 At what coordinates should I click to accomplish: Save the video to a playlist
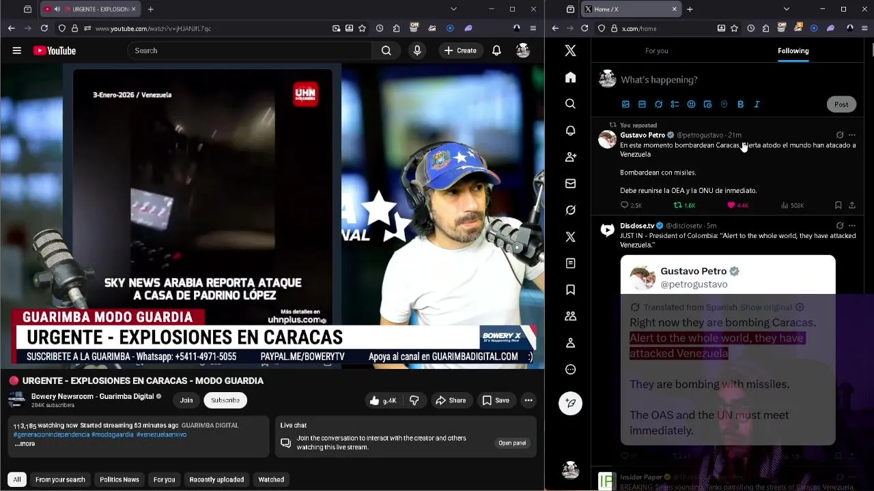[x=496, y=400]
